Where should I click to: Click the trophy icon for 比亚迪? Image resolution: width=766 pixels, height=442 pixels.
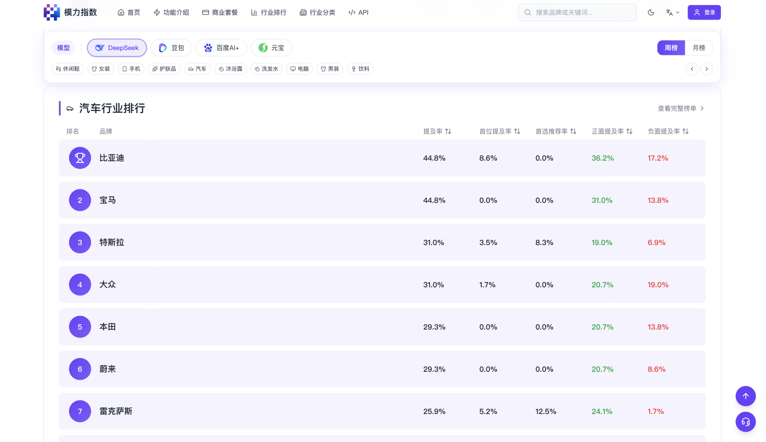(x=80, y=158)
